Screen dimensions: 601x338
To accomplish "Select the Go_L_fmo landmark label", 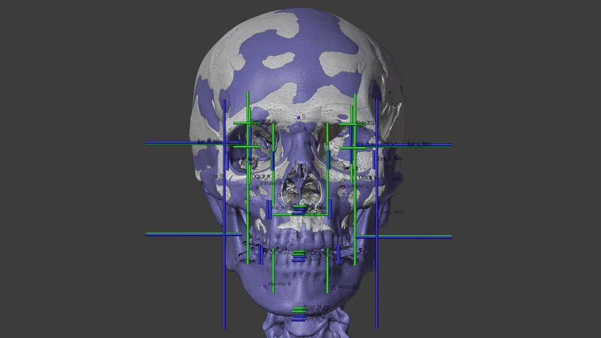I will pos(392,212).
